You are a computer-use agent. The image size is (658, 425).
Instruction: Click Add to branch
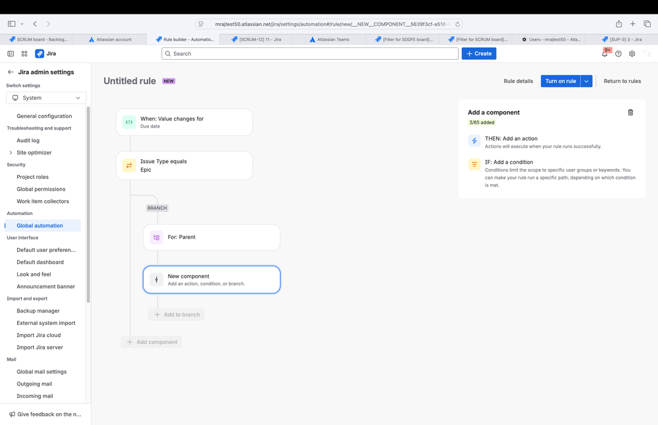(177, 314)
